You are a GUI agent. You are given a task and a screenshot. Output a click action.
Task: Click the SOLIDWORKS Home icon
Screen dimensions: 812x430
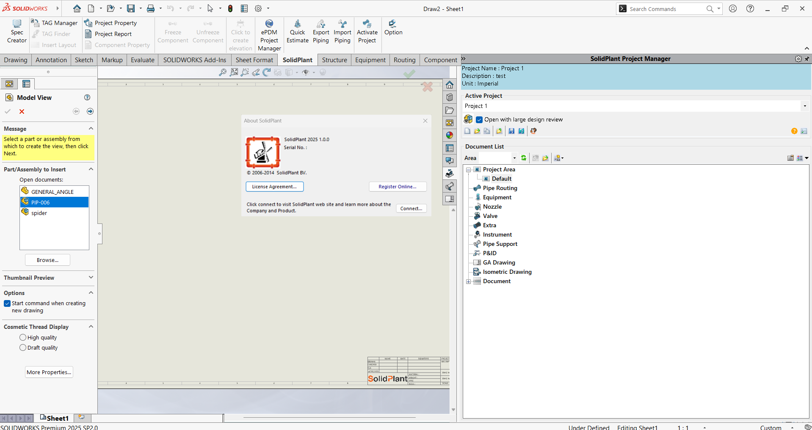[77, 8]
